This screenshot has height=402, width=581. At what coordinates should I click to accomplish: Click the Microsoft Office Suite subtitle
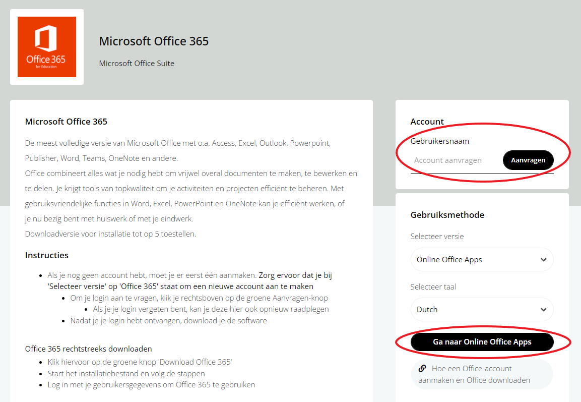tap(137, 64)
